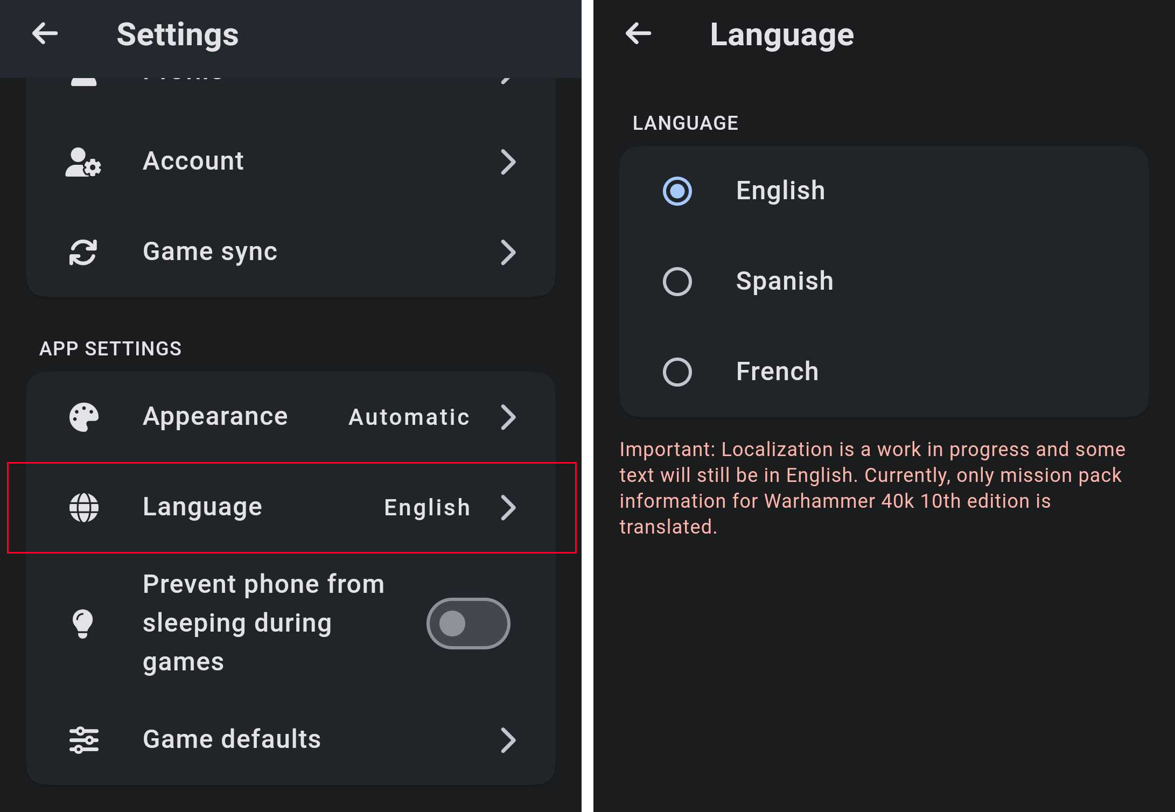The image size is (1175, 812).
Task: Click the Appearance palette icon
Action: [x=84, y=417]
